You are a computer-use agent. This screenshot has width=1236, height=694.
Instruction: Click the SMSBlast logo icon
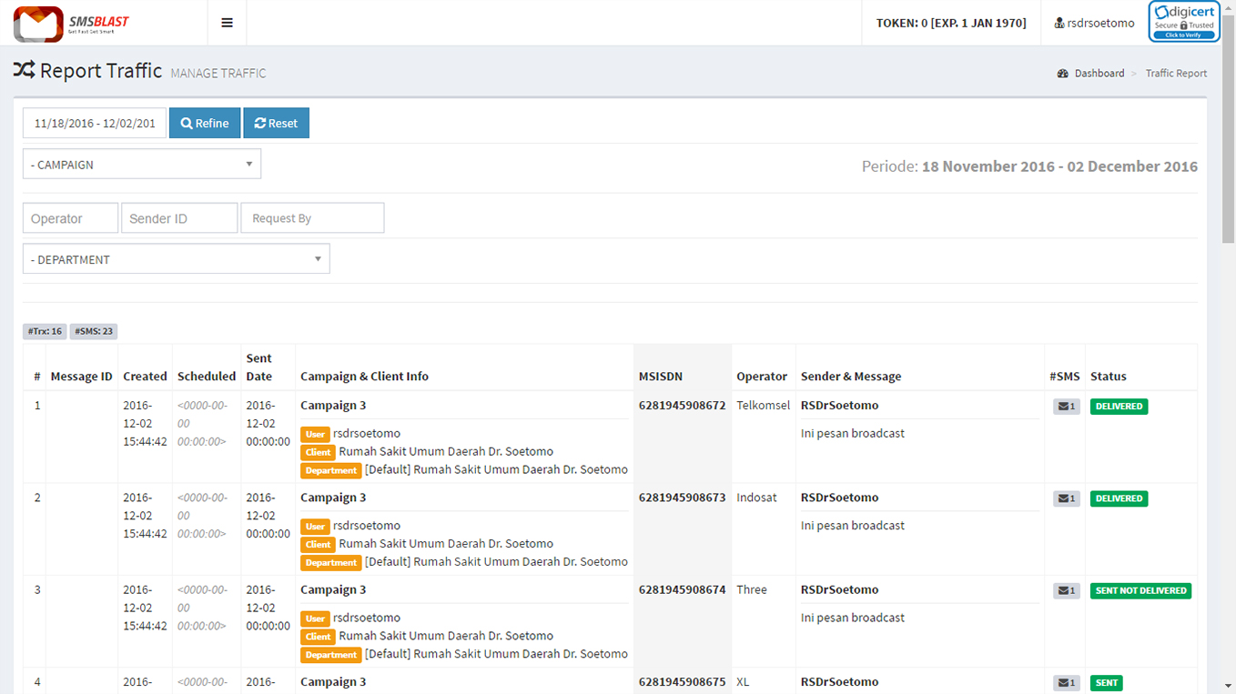pos(37,24)
